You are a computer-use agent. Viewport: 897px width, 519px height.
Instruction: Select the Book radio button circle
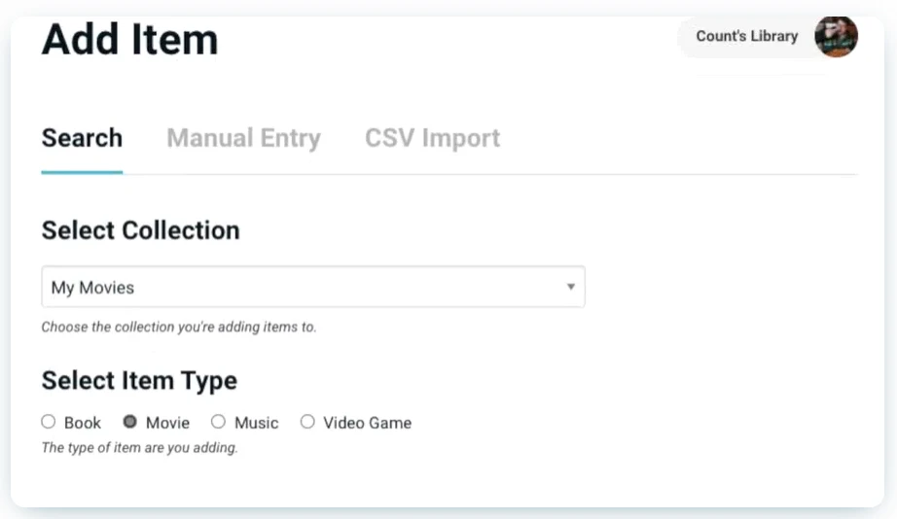[x=49, y=422]
